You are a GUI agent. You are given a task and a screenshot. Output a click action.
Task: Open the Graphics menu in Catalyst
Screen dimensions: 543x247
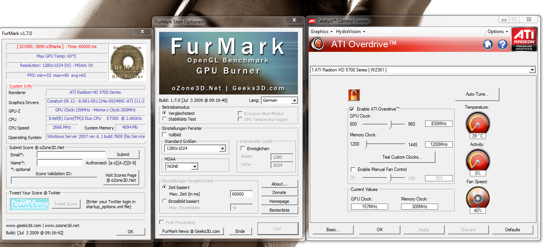pos(321,31)
